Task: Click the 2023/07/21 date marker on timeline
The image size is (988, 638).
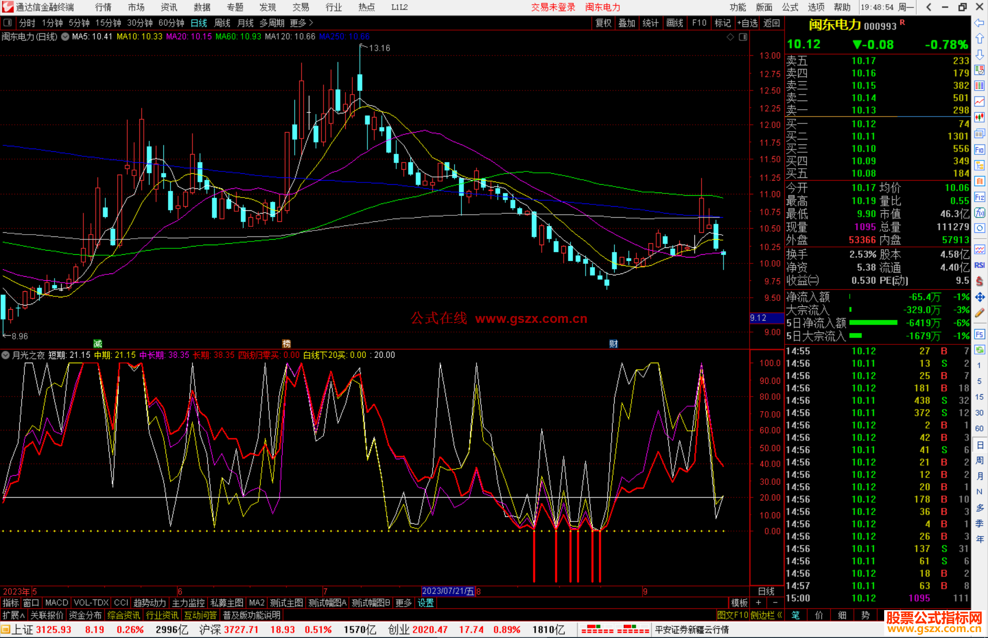Action: tap(447, 591)
